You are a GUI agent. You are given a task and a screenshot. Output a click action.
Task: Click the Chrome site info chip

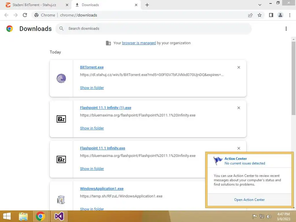point(45,15)
